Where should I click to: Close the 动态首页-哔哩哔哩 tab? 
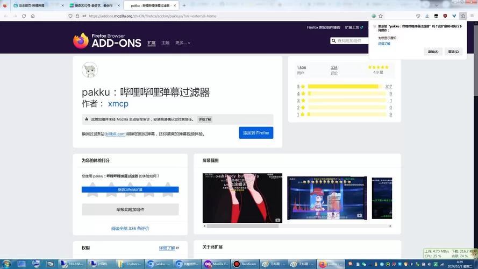(x=62, y=5)
